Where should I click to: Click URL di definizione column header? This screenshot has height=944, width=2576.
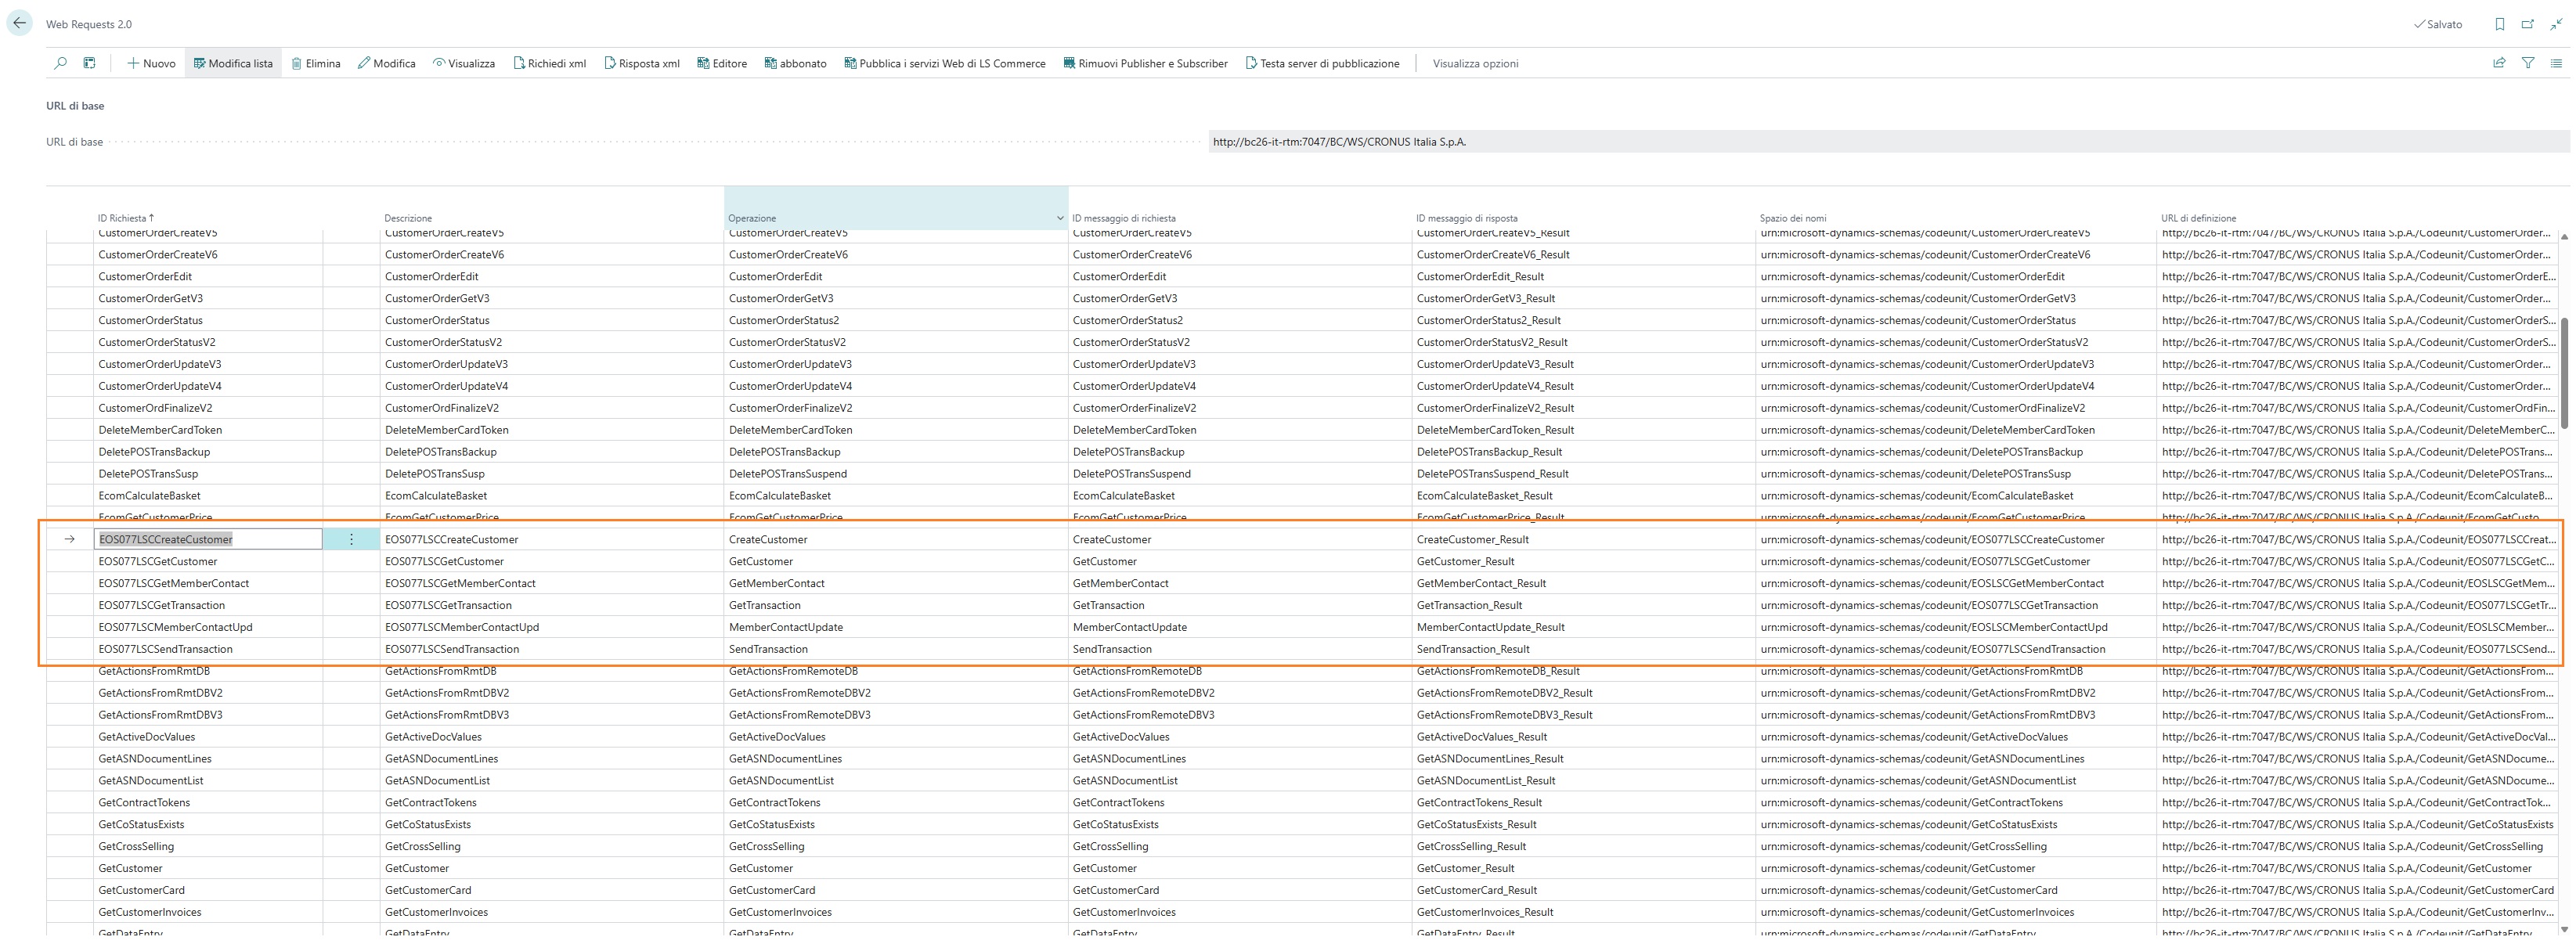point(2198,218)
